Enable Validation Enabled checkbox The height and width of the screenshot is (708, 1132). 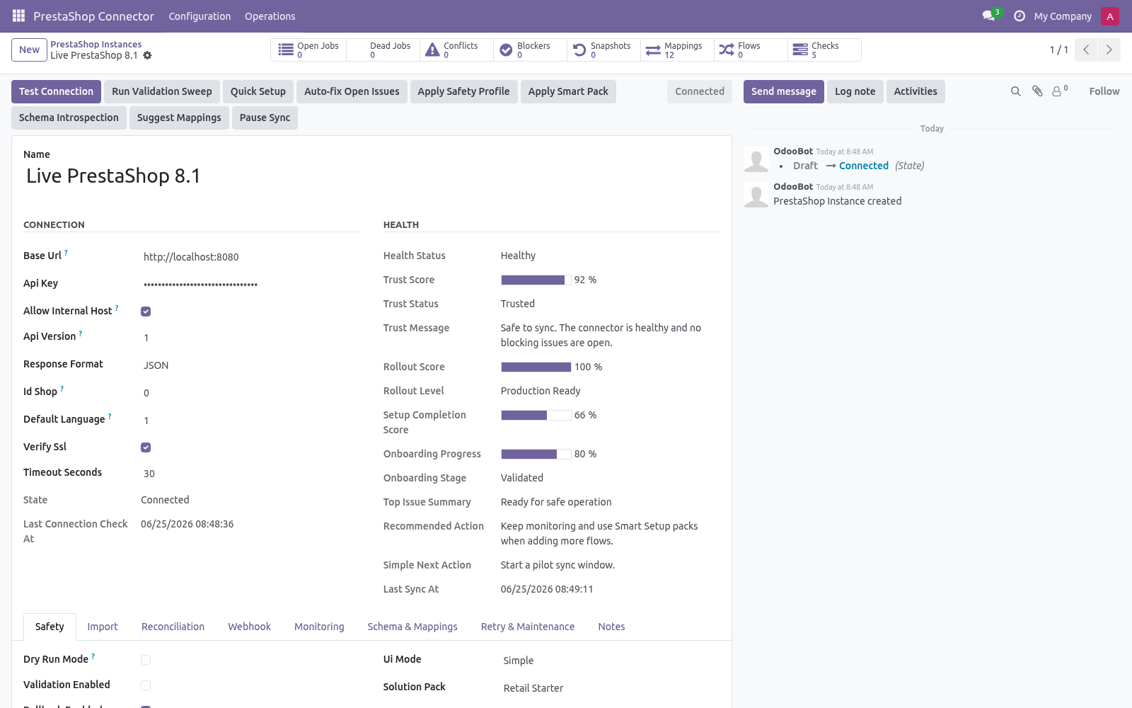click(146, 685)
